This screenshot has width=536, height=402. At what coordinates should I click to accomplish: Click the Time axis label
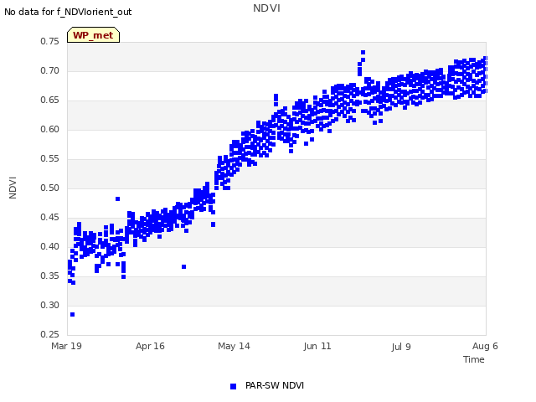coord(473,359)
